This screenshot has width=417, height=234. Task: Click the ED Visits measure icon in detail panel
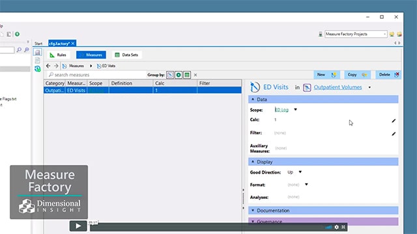pyautogui.click(x=255, y=87)
